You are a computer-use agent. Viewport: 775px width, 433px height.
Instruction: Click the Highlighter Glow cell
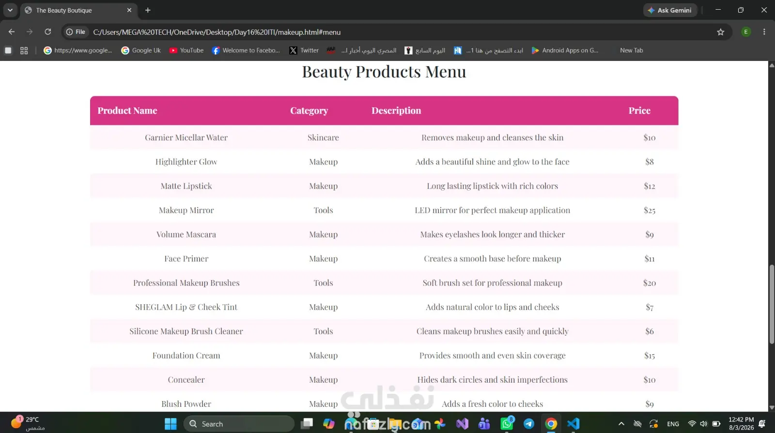point(186,162)
